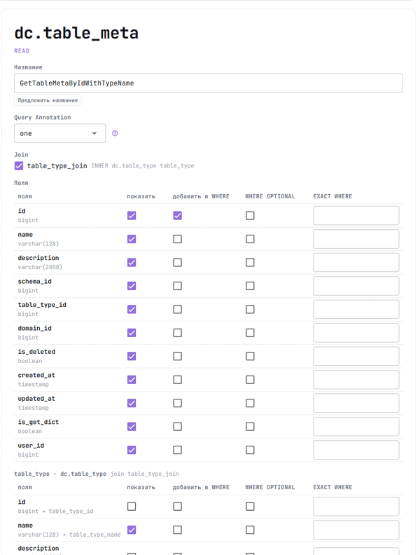Enable WHERE OPTIONAL for the is_get_dict field
Image resolution: width=420 pixels, height=555 pixels.
250,427
